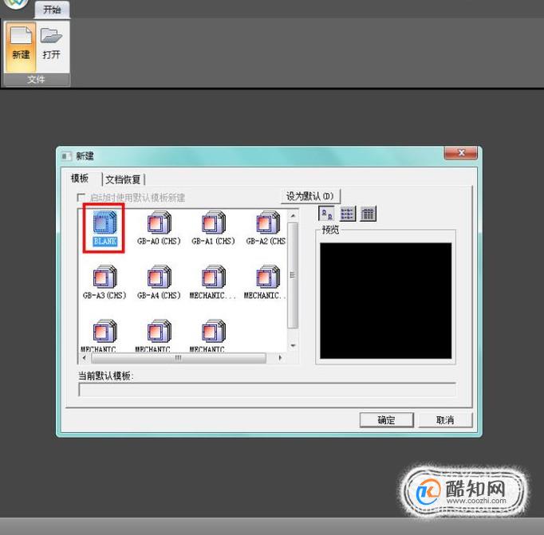This screenshot has height=535, width=544.
Task: Switch to details view mode
Action: pyautogui.click(x=368, y=214)
